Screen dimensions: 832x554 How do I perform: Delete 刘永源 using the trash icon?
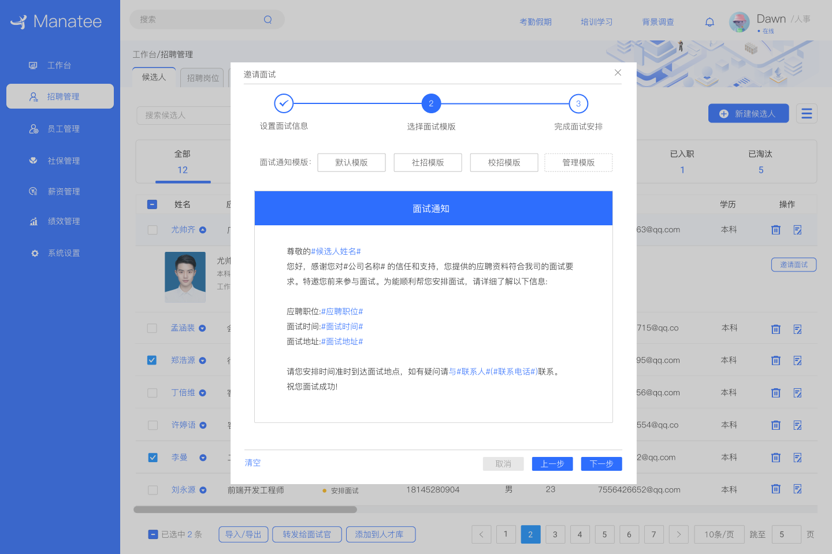[x=775, y=489]
